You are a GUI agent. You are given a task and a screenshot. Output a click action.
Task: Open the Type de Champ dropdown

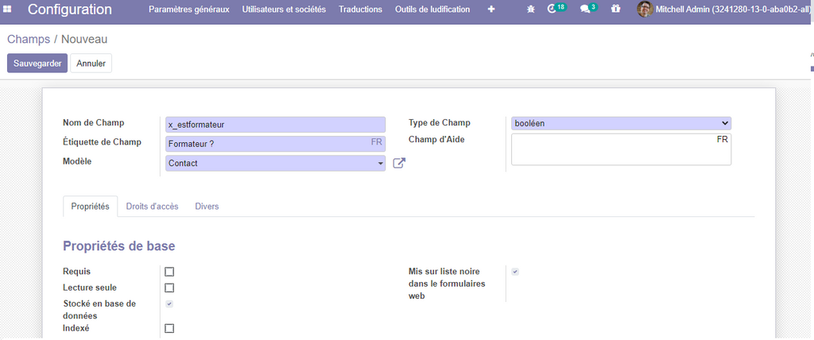coord(621,123)
